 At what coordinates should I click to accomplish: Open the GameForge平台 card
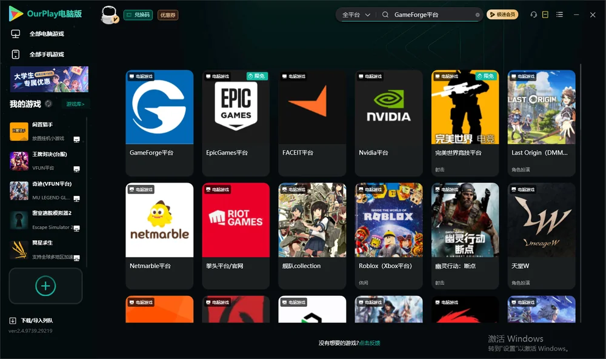[x=159, y=123]
